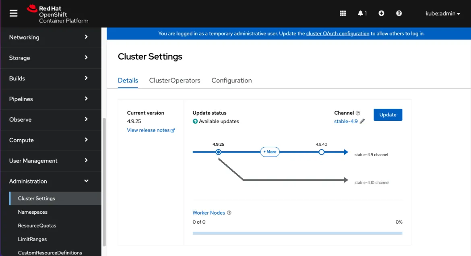
Task: Click the Worker Nodes info icon
Action: pyautogui.click(x=229, y=213)
